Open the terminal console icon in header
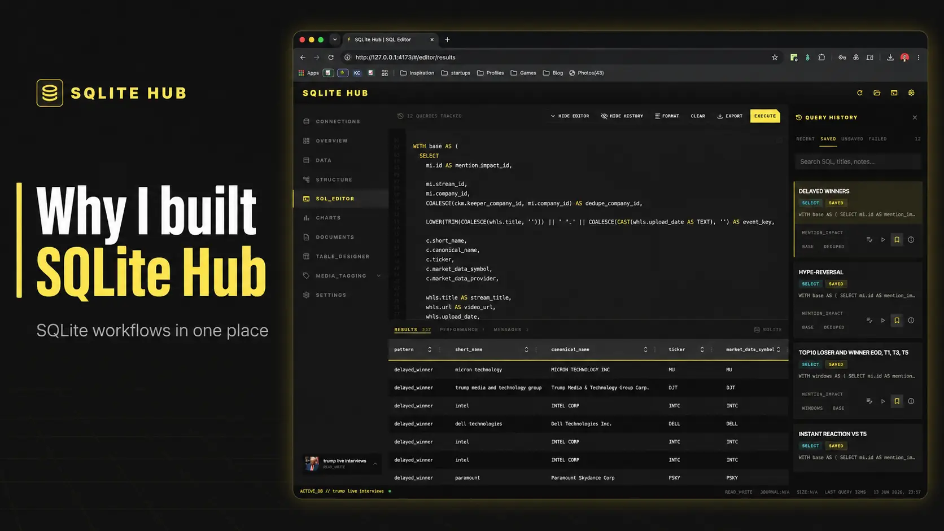The image size is (944, 531). click(x=894, y=93)
